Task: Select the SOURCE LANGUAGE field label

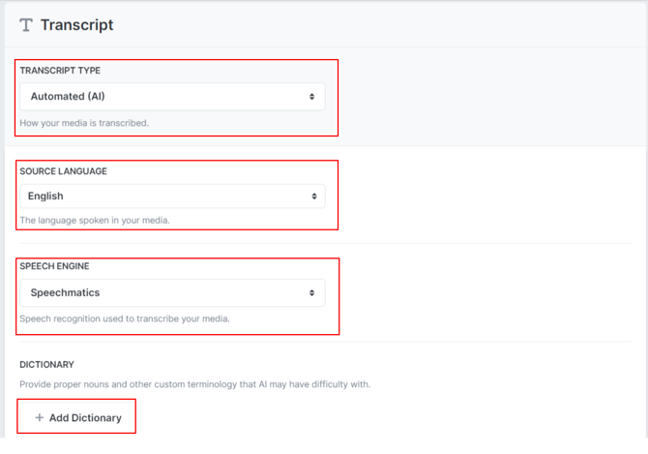Action: tap(63, 171)
